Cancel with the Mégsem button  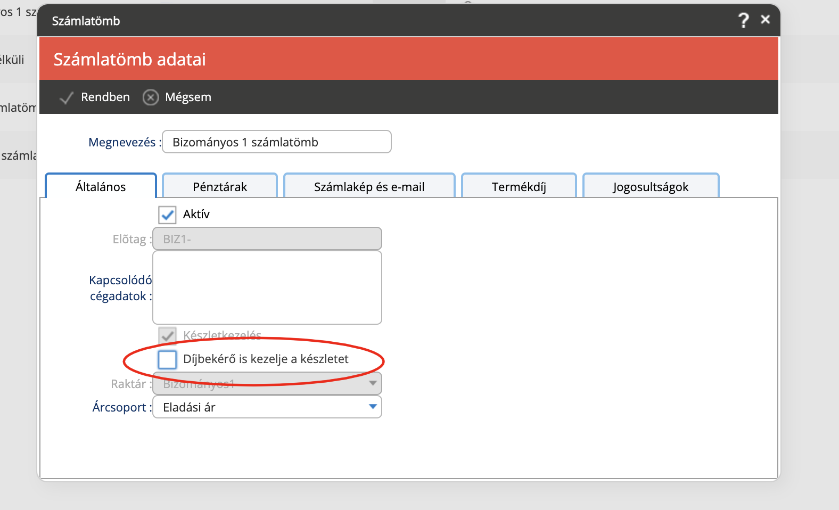177,97
